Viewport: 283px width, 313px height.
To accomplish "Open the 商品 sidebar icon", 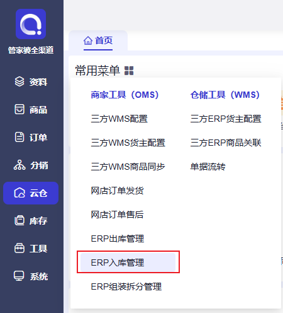I will [x=19, y=109].
